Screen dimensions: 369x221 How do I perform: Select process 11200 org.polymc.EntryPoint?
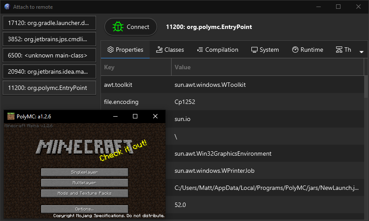click(x=49, y=88)
